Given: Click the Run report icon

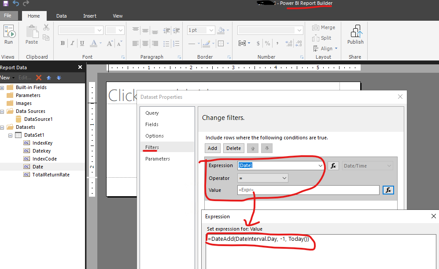Looking at the screenshot, I should click(9, 34).
